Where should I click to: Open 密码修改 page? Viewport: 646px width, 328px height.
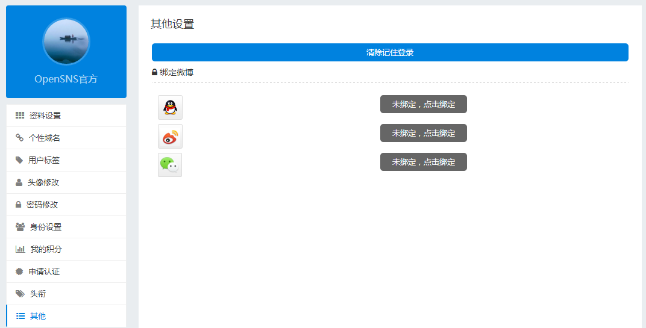coord(66,205)
